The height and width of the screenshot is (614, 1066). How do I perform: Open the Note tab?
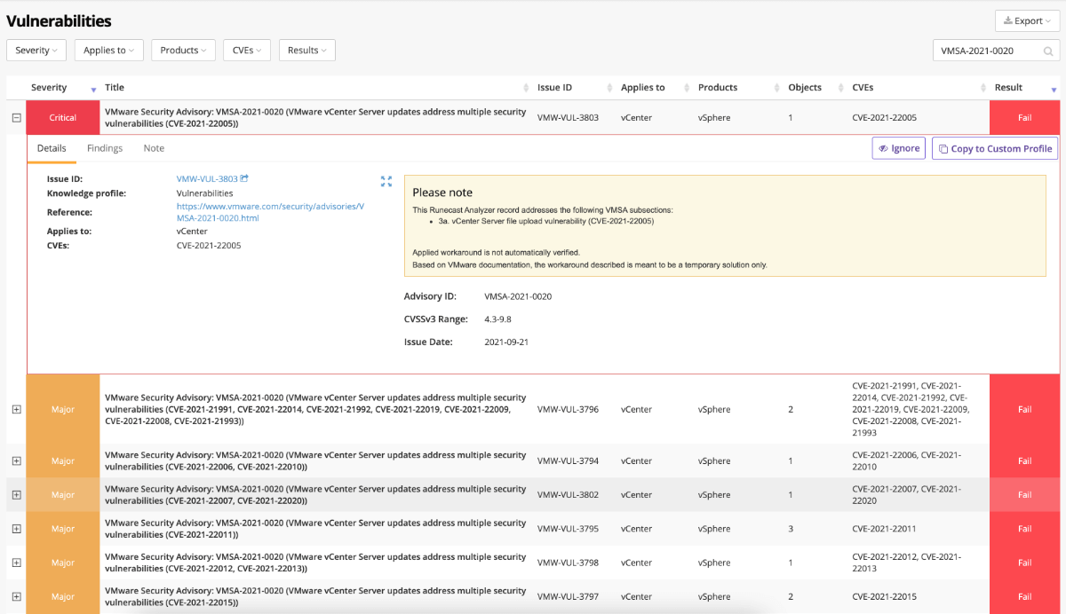click(153, 148)
